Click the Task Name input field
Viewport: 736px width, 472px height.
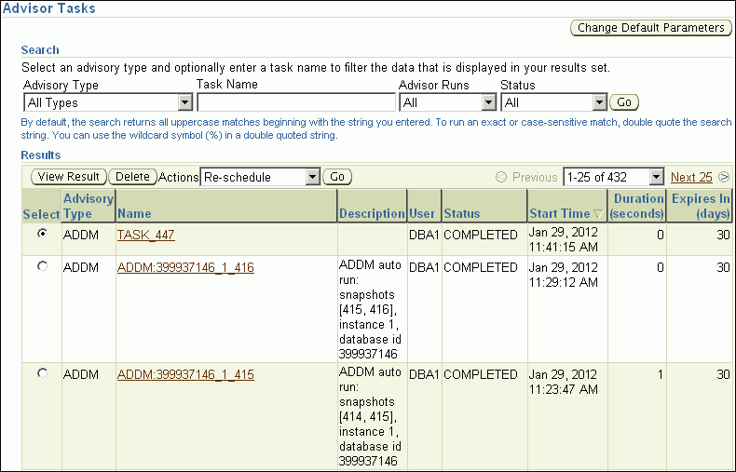click(x=295, y=102)
